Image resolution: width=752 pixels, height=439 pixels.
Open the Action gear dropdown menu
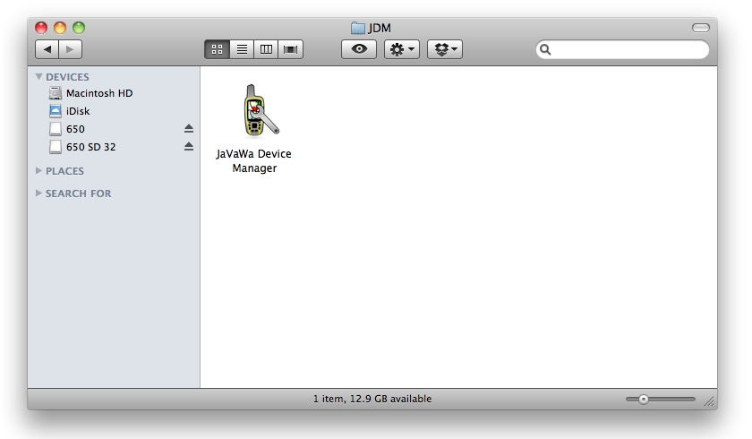pyautogui.click(x=402, y=49)
